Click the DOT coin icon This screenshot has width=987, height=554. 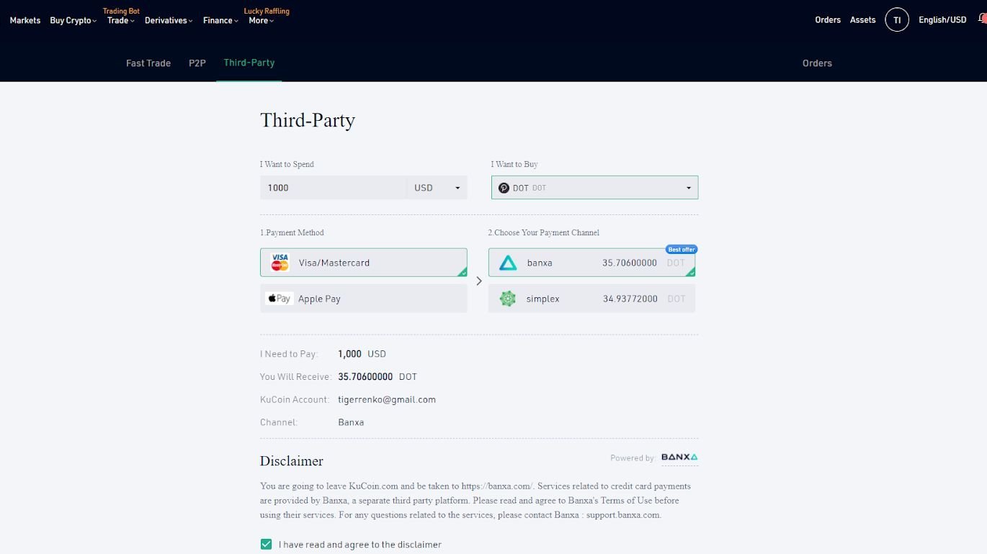(x=504, y=187)
